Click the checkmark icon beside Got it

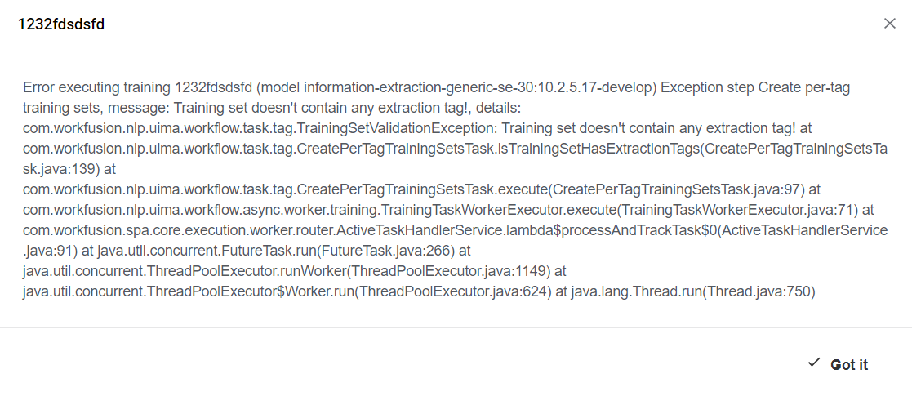pos(814,363)
